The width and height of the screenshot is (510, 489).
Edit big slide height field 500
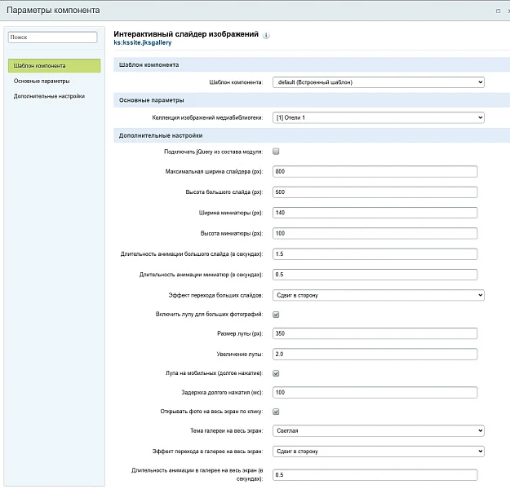pyautogui.click(x=375, y=192)
